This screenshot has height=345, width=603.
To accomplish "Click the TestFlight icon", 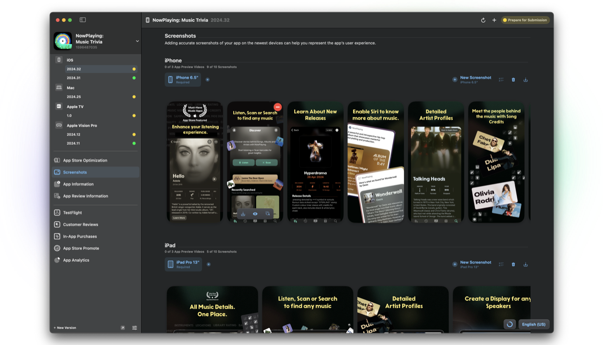I will point(57,212).
